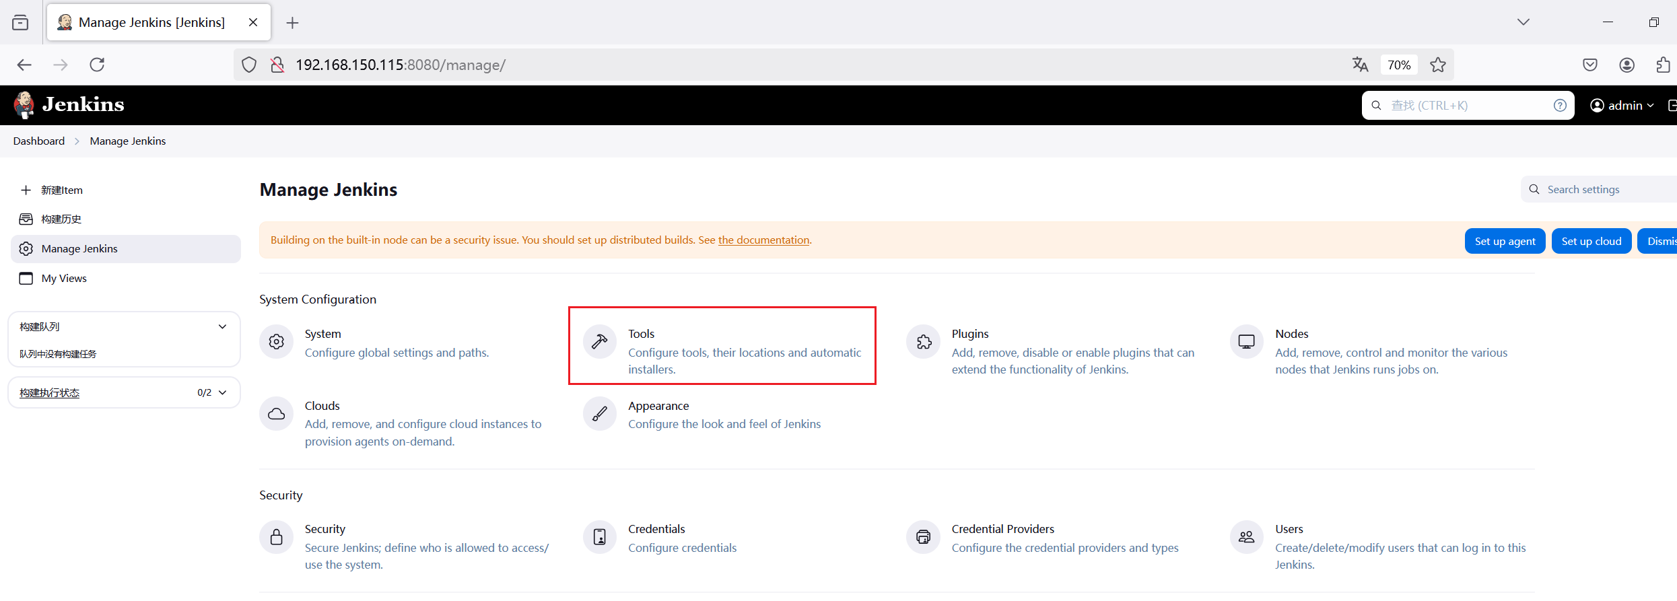Viewport: 1677px width, 601px height.
Task: Open the browser account profile icon
Action: coord(1627,65)
